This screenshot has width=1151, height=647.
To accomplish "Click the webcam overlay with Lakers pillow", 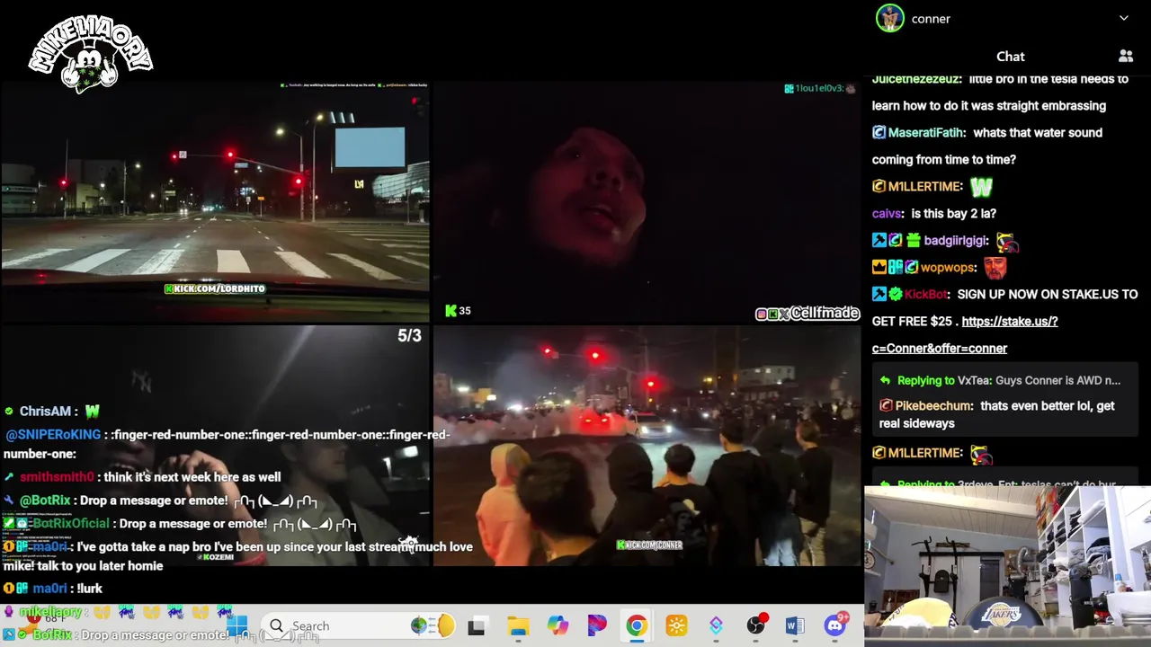I will (x=1007, y=566).
